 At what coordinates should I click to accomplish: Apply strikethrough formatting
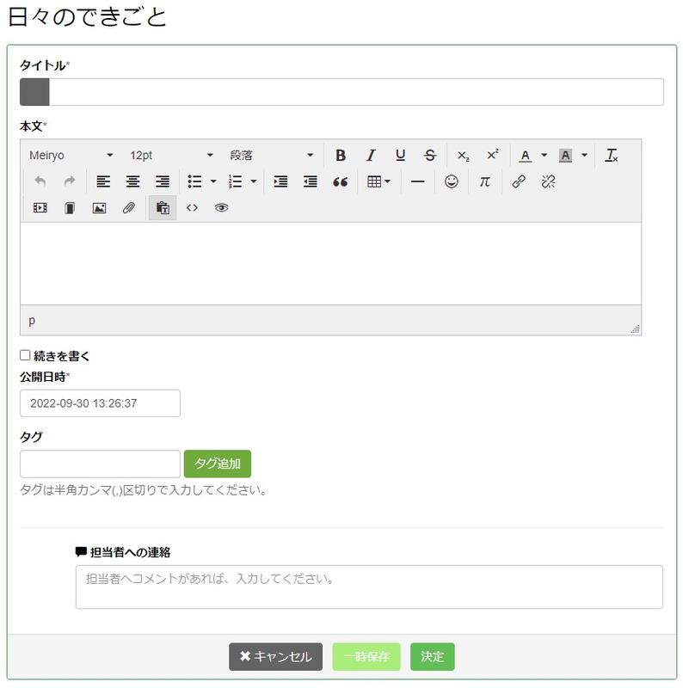430,156
